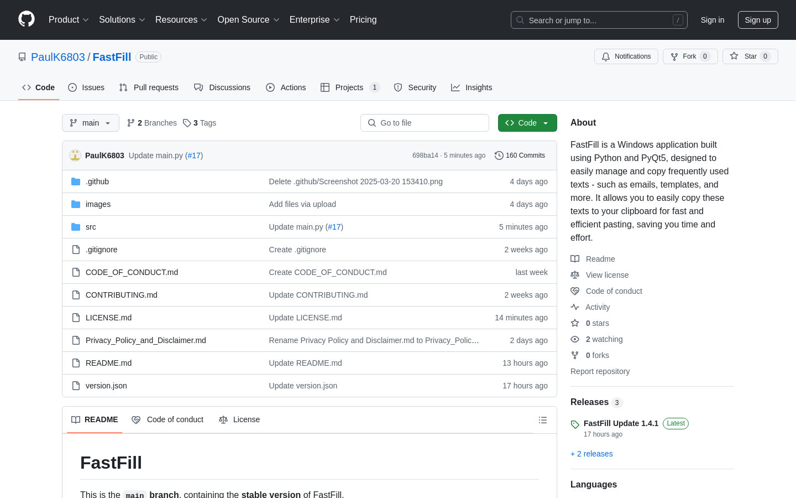Fork the FastFill repository
The height and width of the screenshot is (498, 796).
690,56
